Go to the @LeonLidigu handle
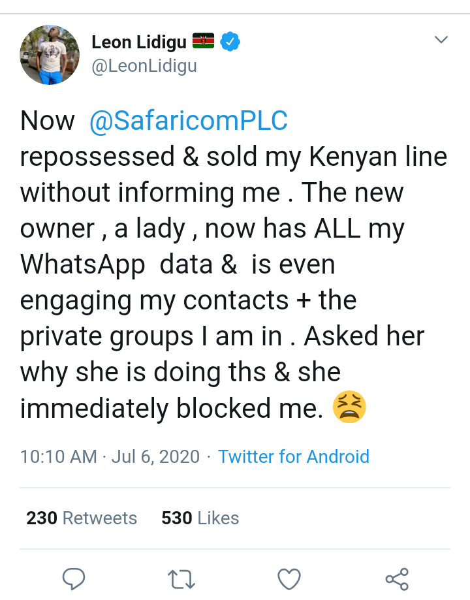470x600 pixels. tap(144, 67)
